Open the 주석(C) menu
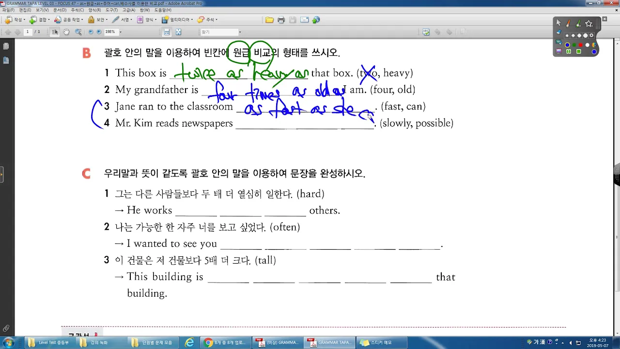 (x=77, y=10)
